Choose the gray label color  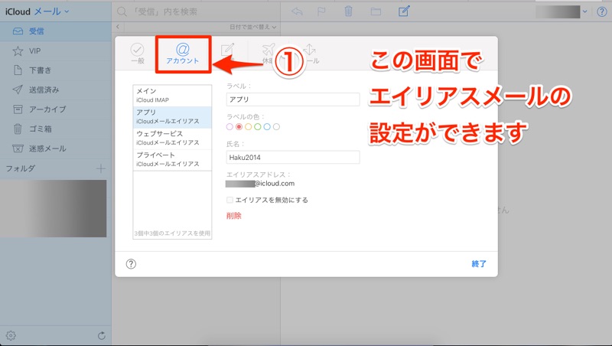pyautogui.click(x=276, y=126)
